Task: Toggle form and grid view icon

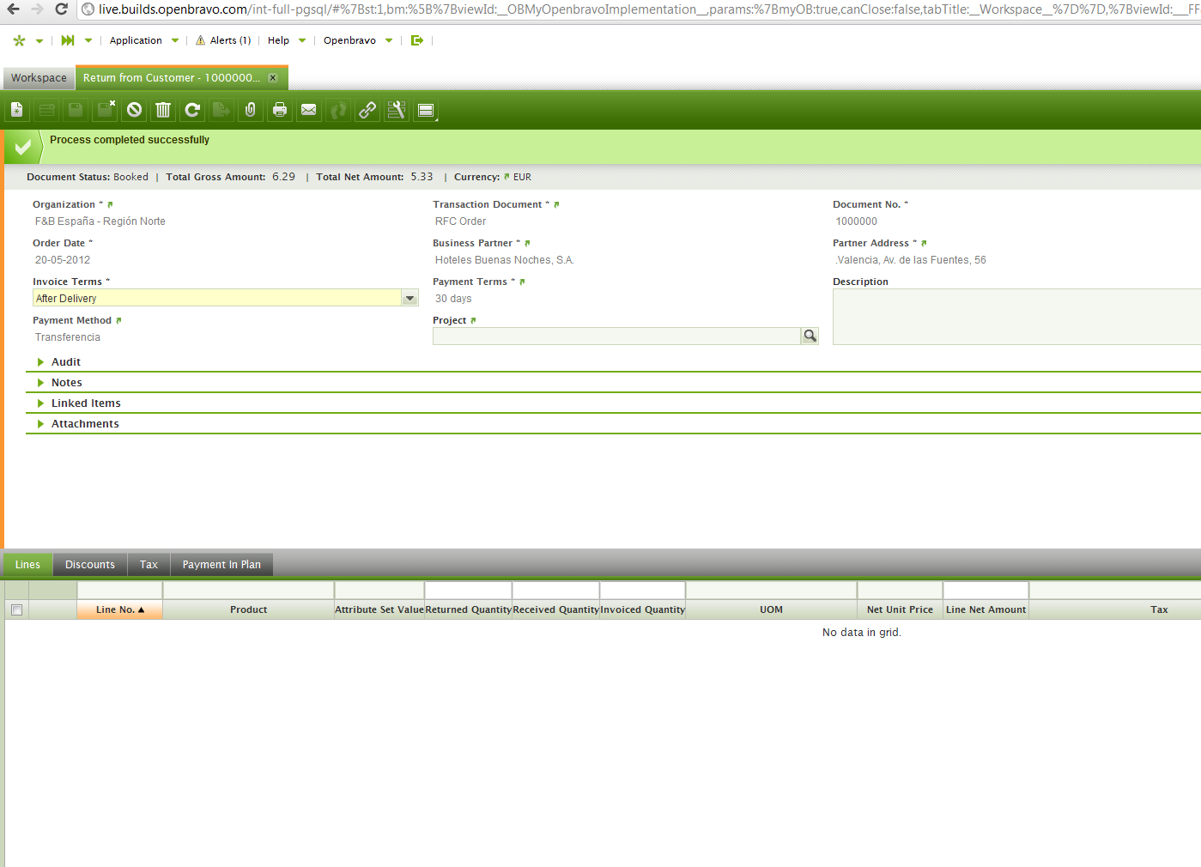Action: point(426,110)
